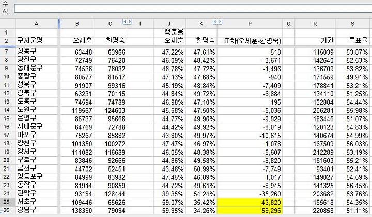Screen dimensions: 372x217
Task: Select column K header
Action: pyautogui.click(x=201, y=24)
